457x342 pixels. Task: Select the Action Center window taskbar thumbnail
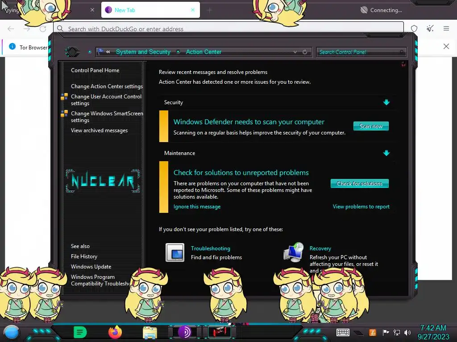(x=220, y=332)
